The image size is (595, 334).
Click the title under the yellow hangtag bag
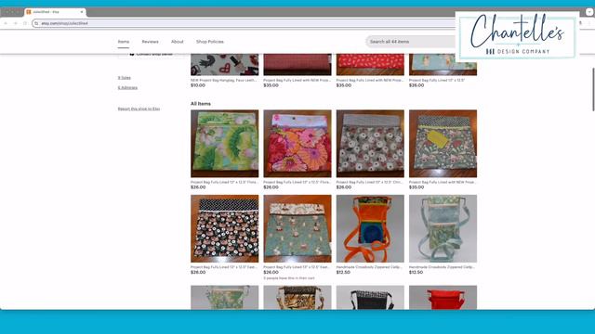[x=443, y=182]
